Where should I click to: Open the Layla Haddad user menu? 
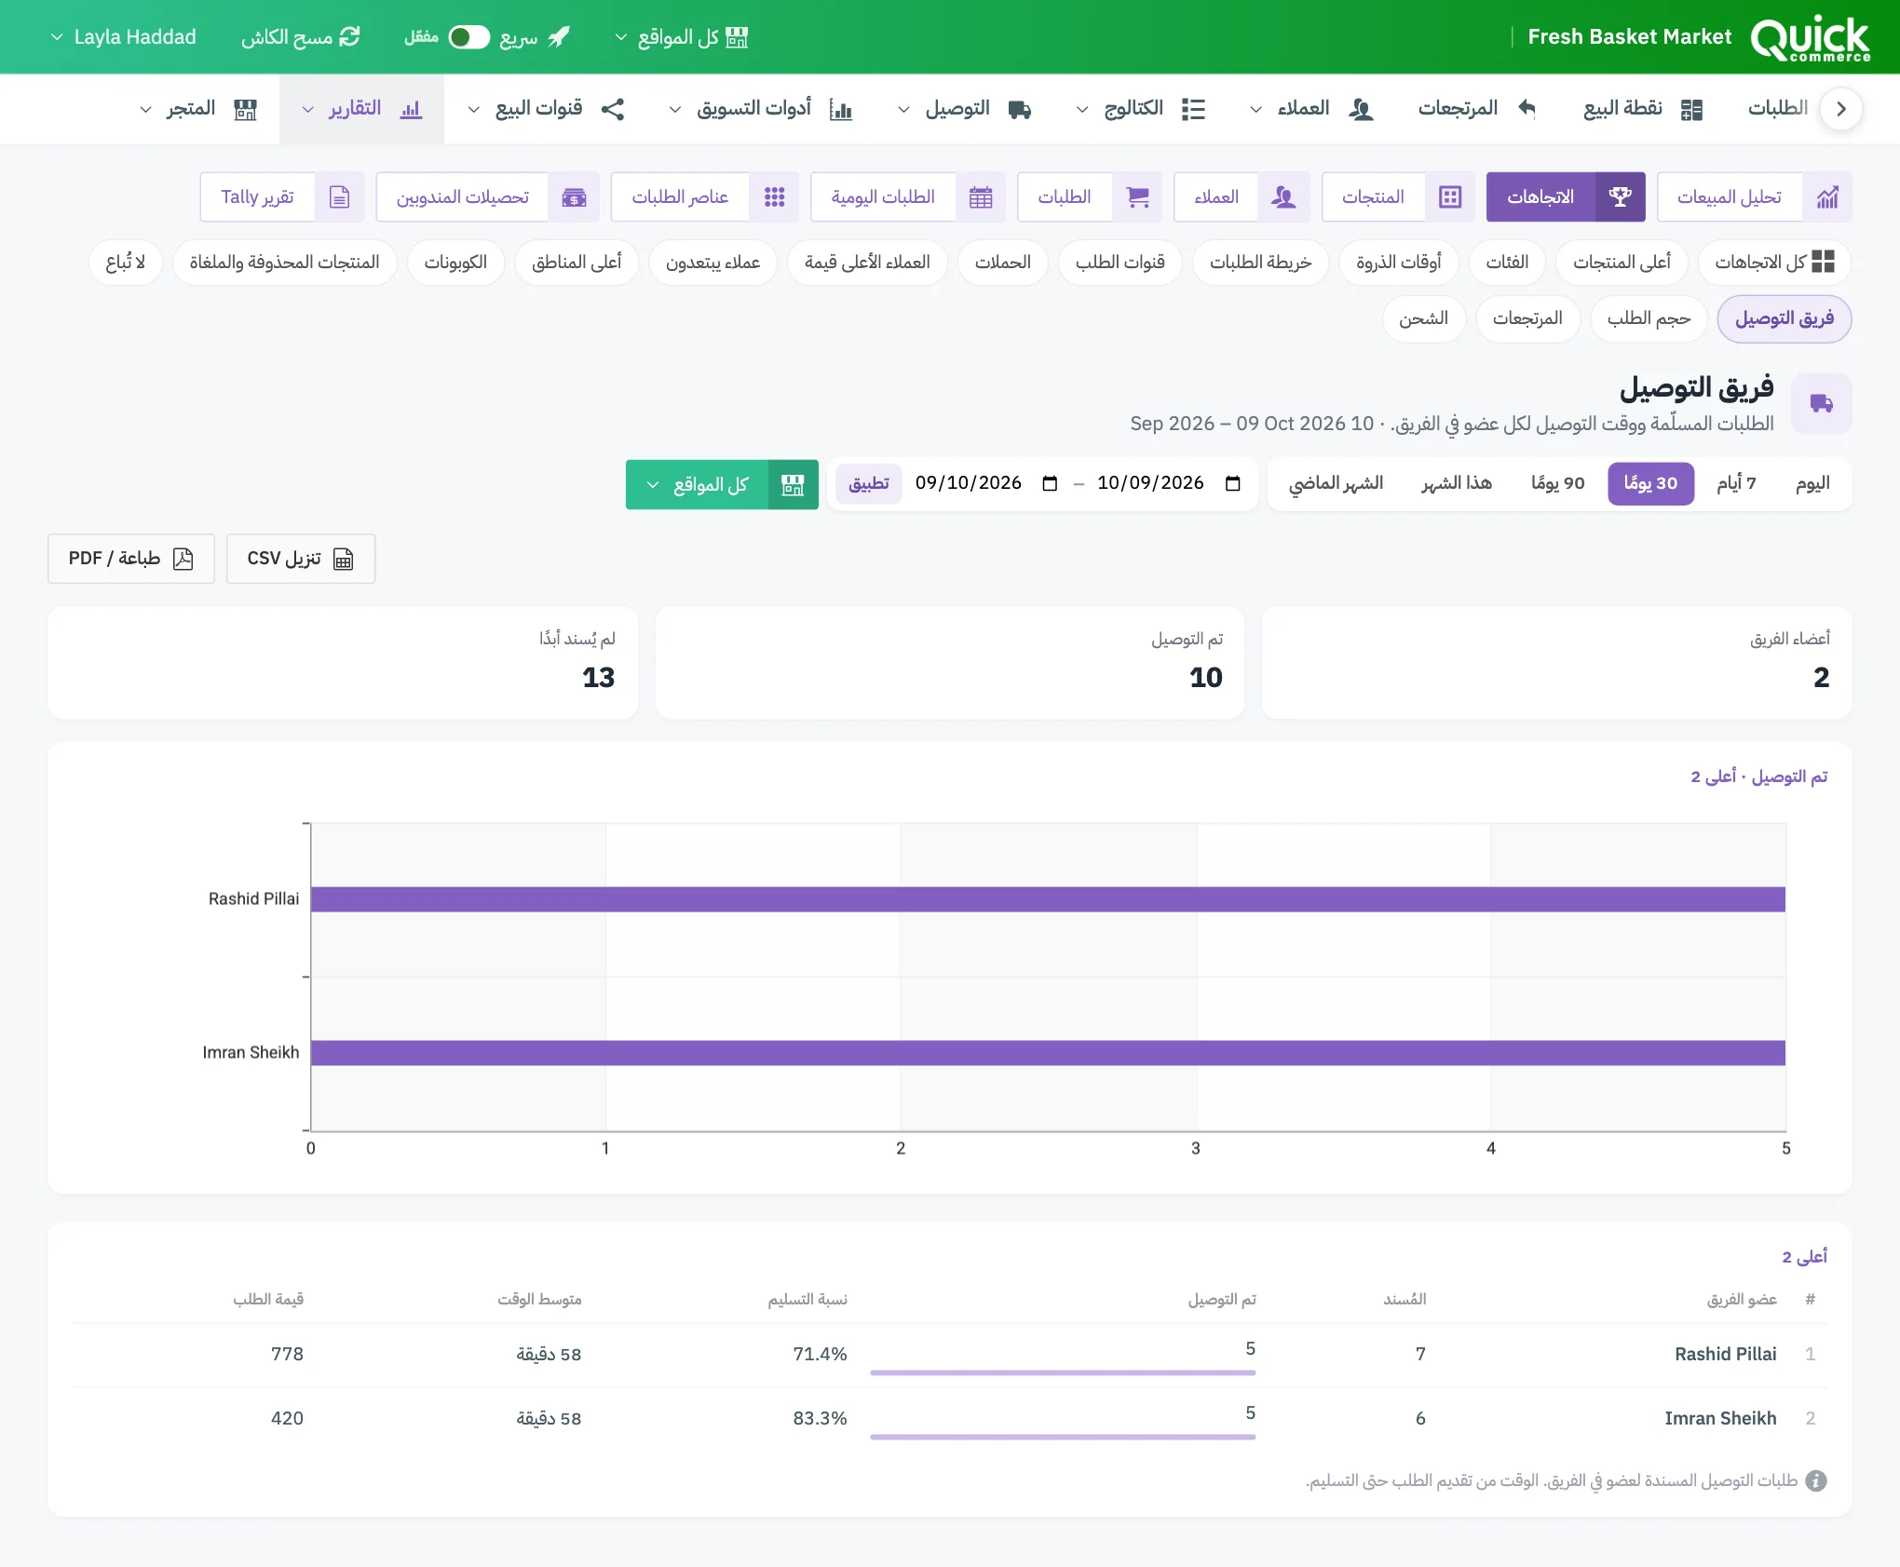(123, 37)
